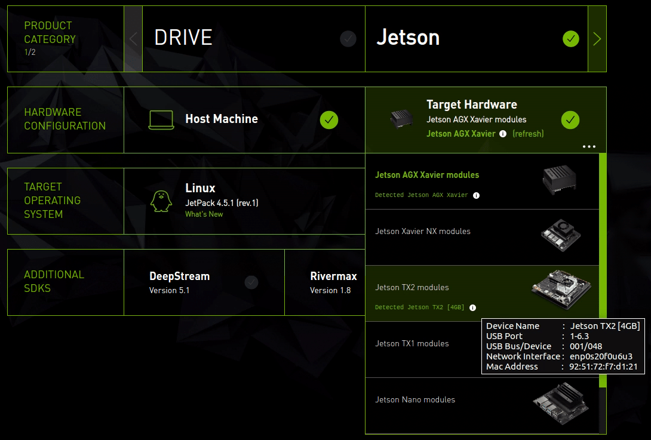Screen dimensions: 651x440
Task: Switch to the DRIVE product category
Action: [x=182, y=38]
